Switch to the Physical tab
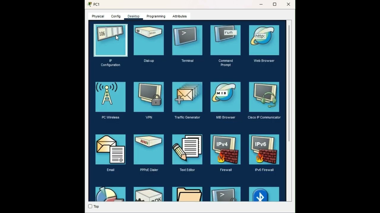Screen dimensions: 380x213 pyautogui.click(x=98, y=16)
